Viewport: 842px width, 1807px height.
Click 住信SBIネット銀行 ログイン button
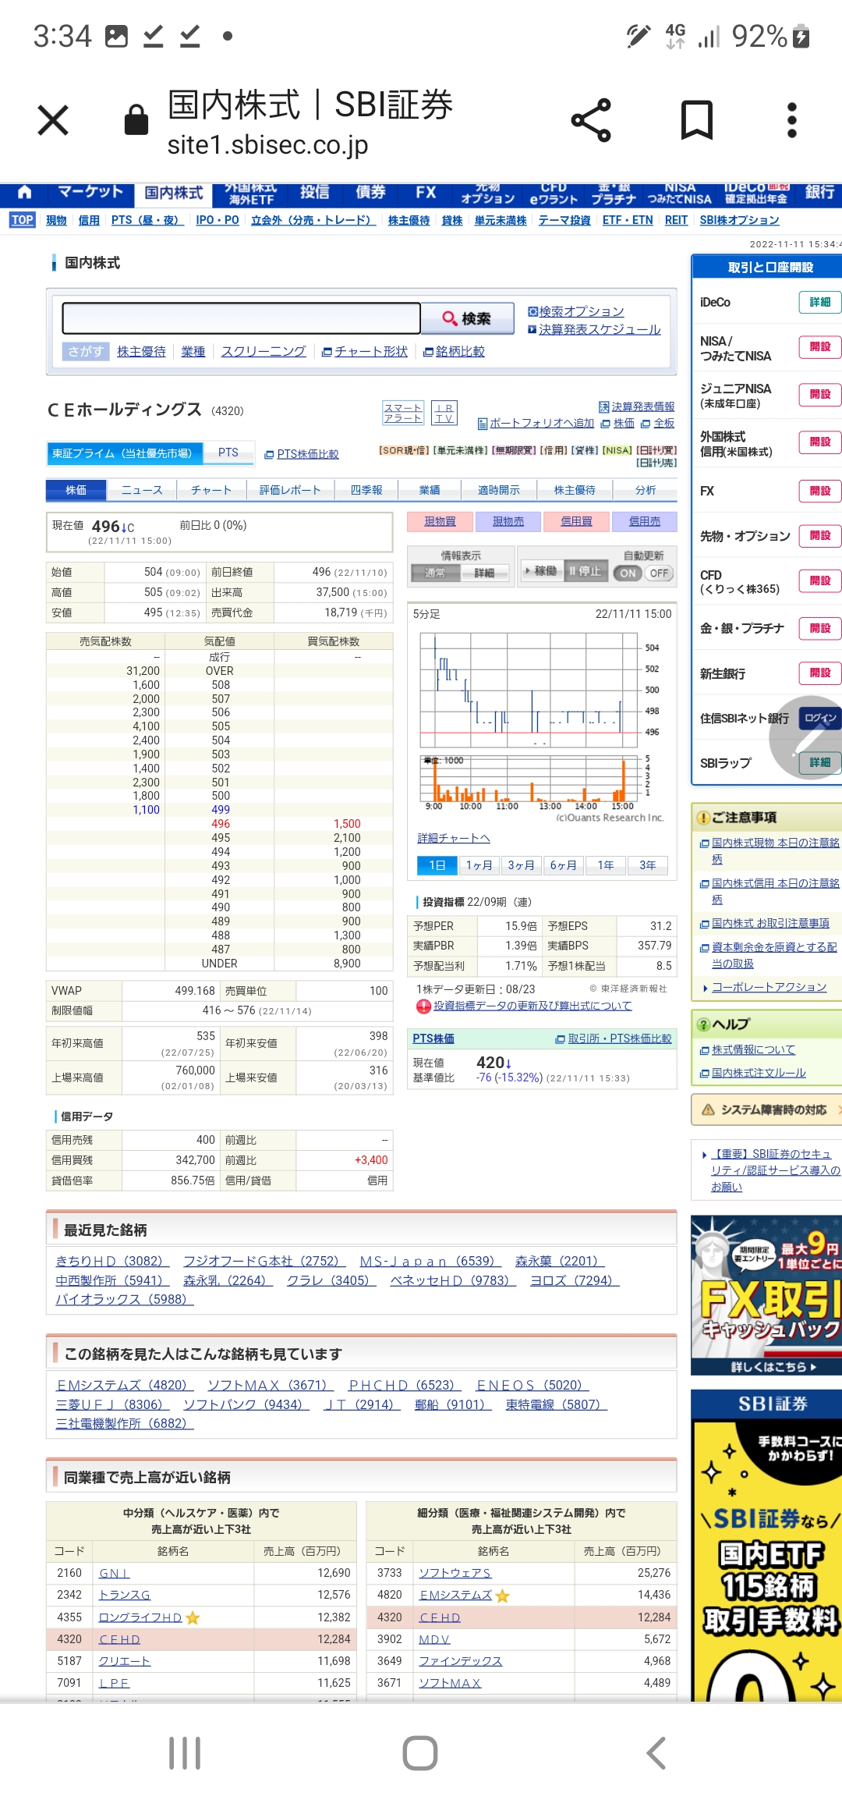point(820,718)
